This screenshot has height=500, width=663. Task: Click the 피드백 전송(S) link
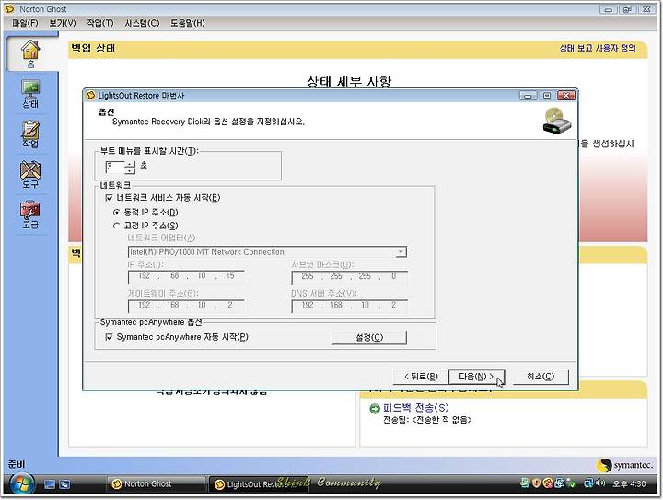[415, 407]
